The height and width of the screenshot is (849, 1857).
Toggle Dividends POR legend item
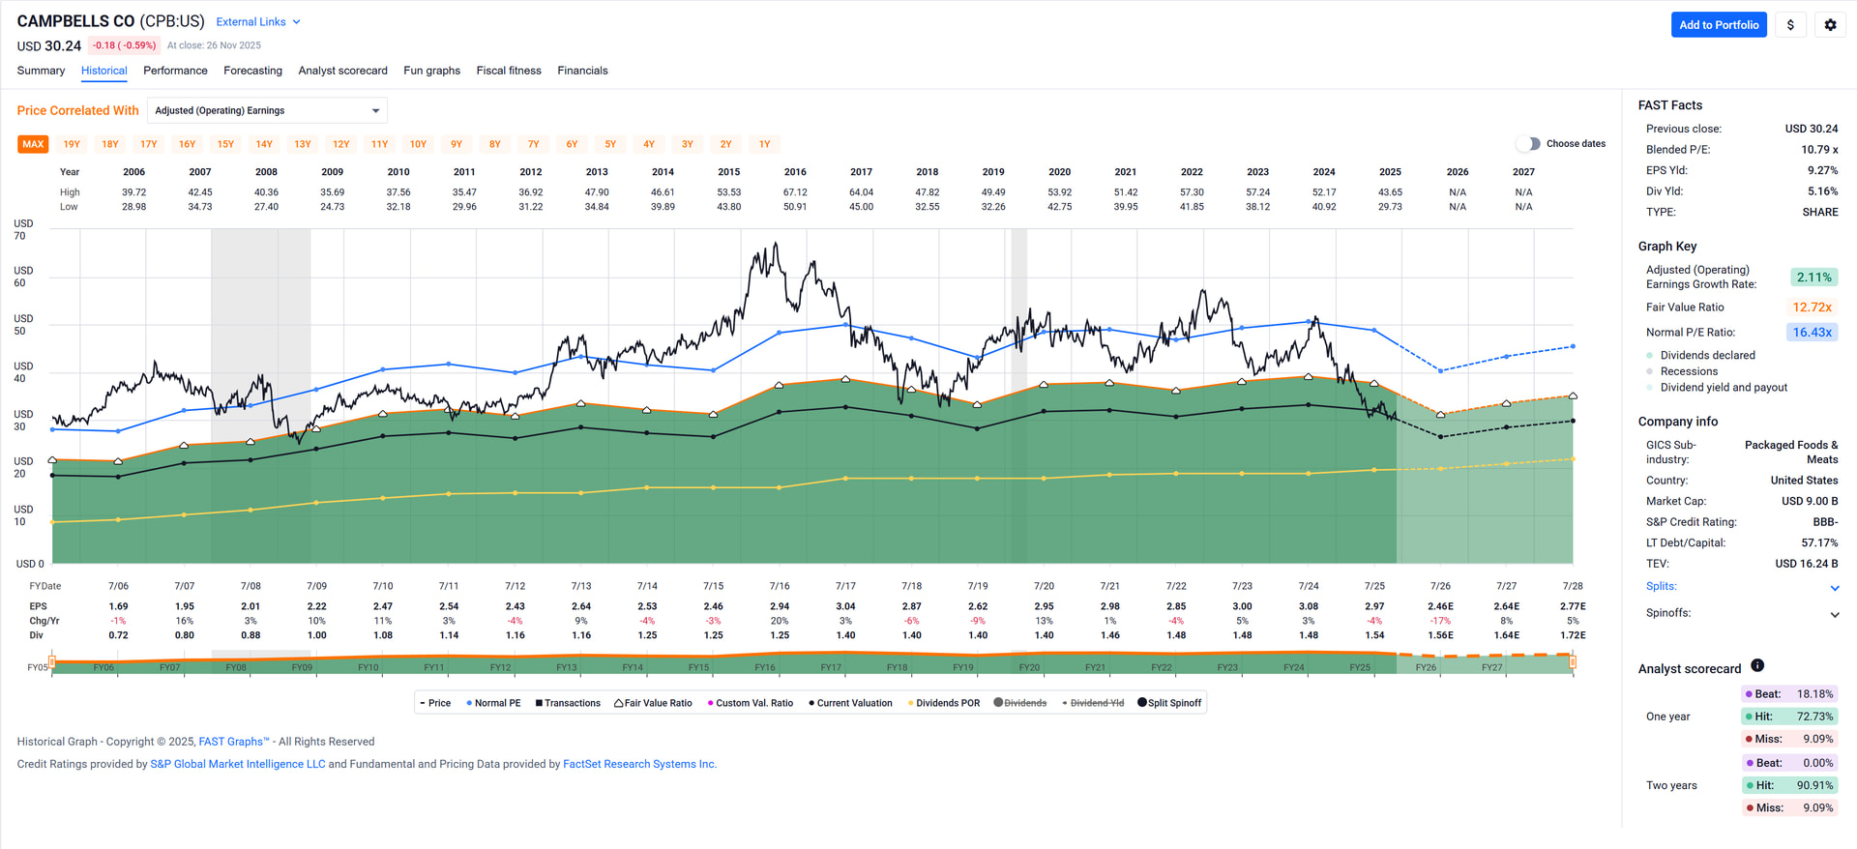click(910, 703)
